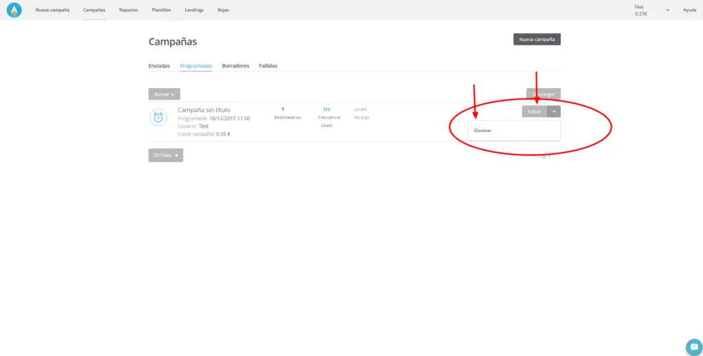This screenshot has height=356, width=703.
Task: Go to Reportes in the navbar
Action: (x=128, y=10)
